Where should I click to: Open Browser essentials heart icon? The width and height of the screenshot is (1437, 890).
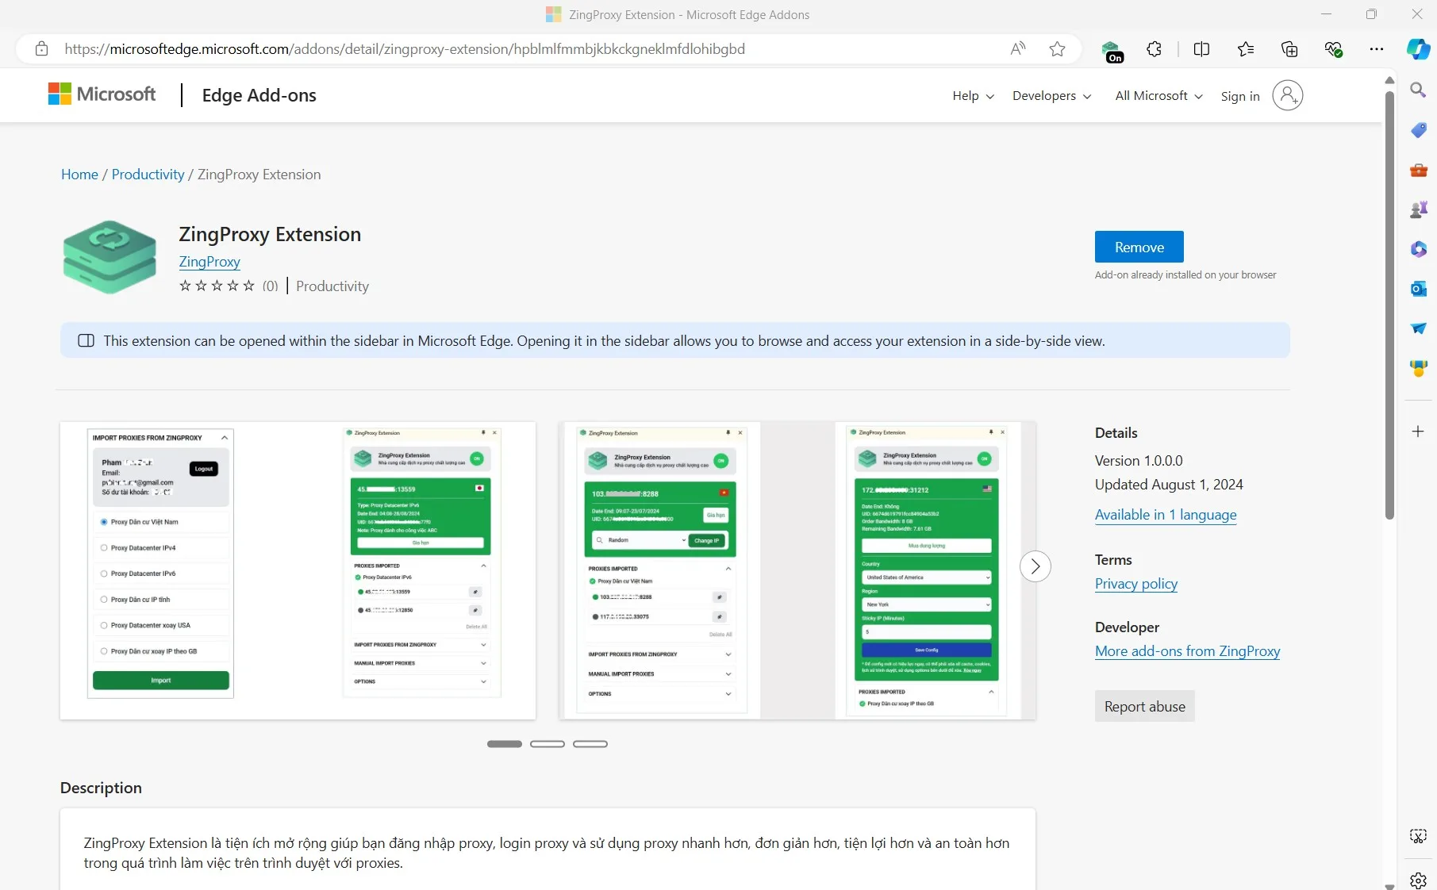[x=1333, y=49]
